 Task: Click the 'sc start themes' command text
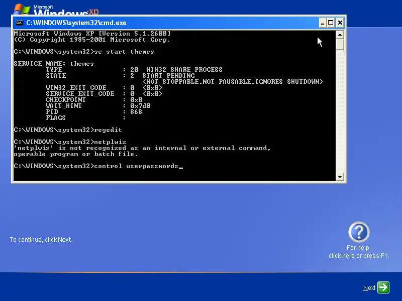(x=124, y=52)
